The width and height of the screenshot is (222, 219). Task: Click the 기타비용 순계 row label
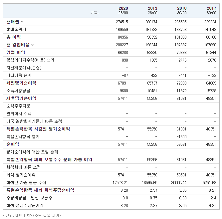tap(19, 75)
